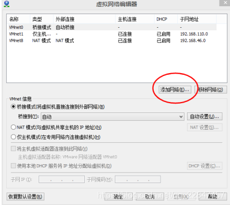230x205 pixels.
Task: Click the 桥接模式 type cell for VMnet0
Action: (x=42, y=27)
